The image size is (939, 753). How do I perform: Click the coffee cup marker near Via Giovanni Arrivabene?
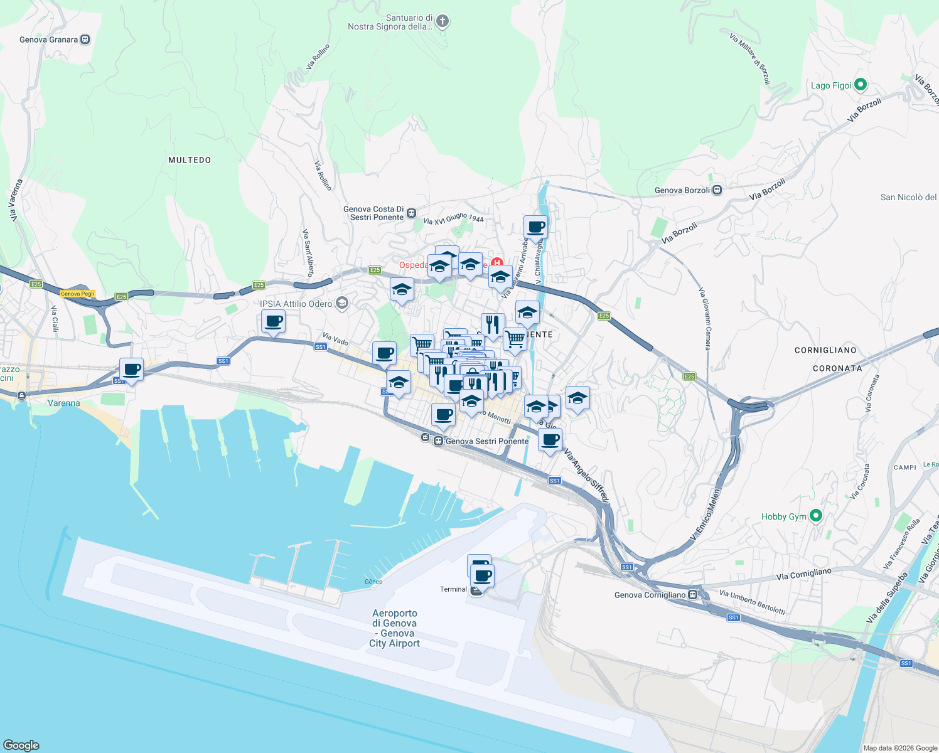(535, 227)
